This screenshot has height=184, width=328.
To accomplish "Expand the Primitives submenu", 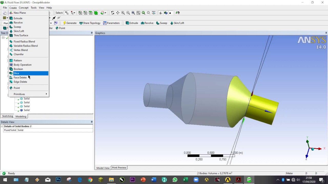I will click(29, 94).
